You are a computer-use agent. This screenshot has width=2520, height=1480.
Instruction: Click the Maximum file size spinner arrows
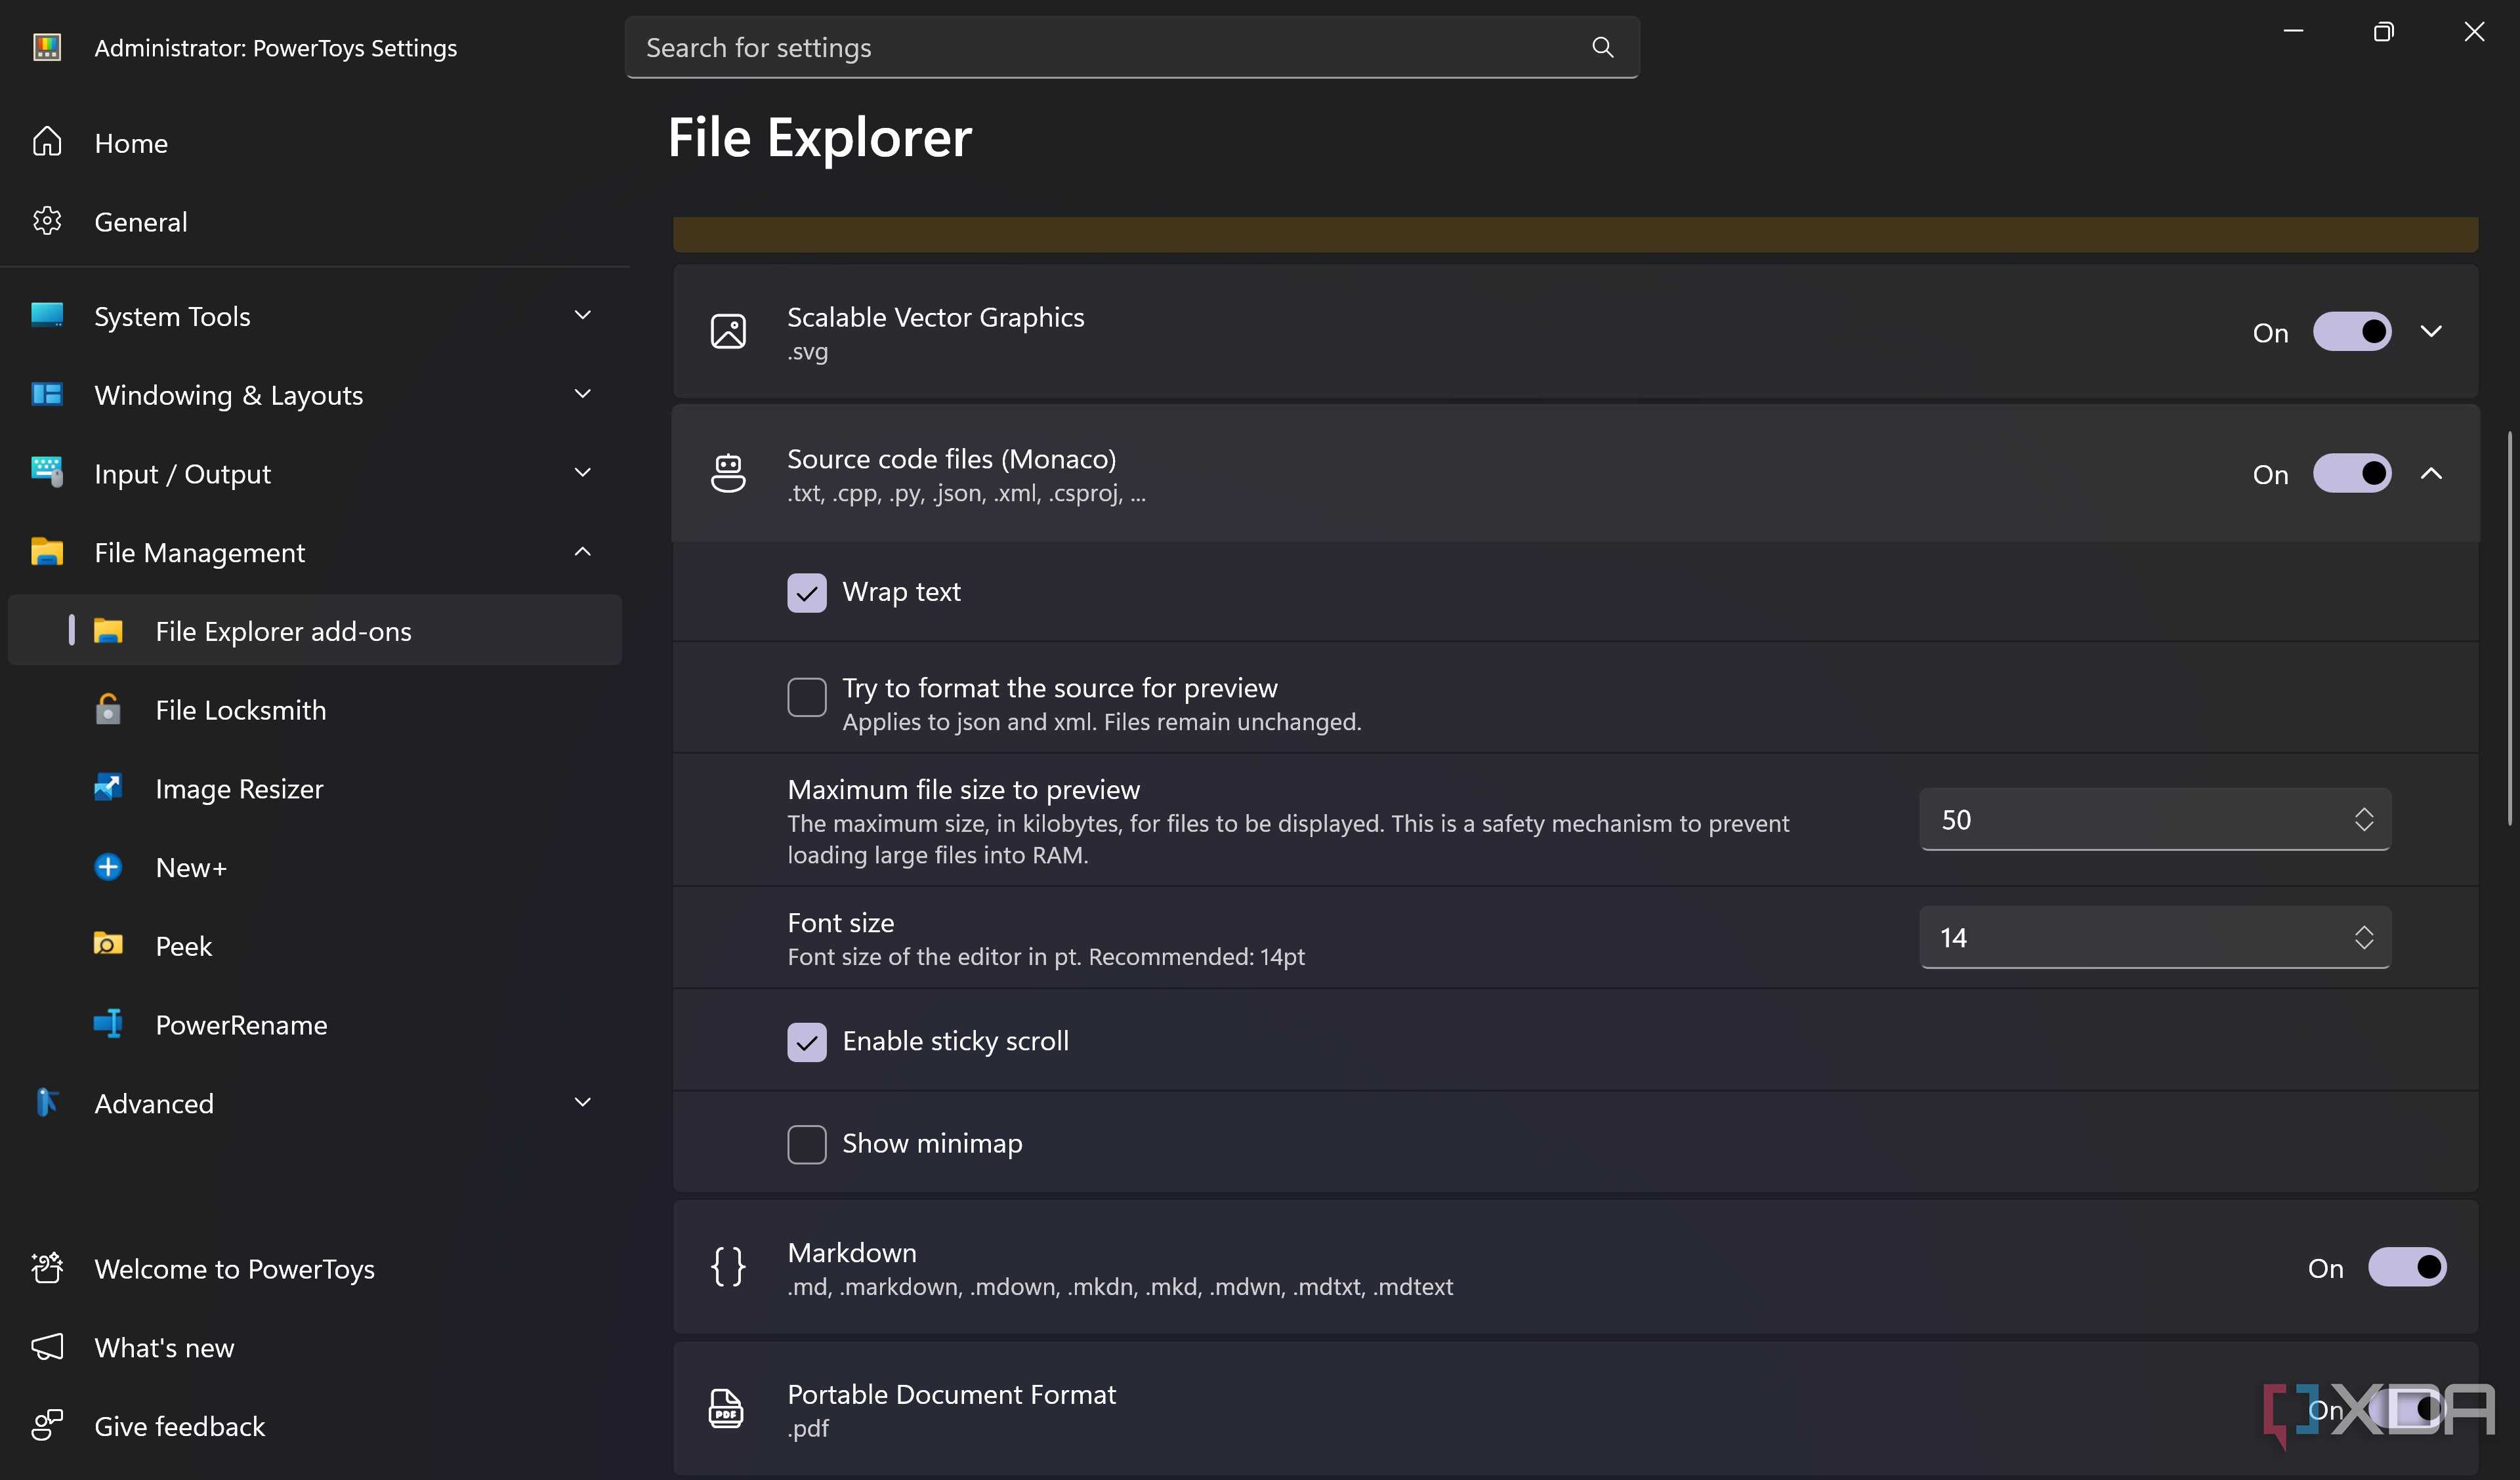point(2363,819)
